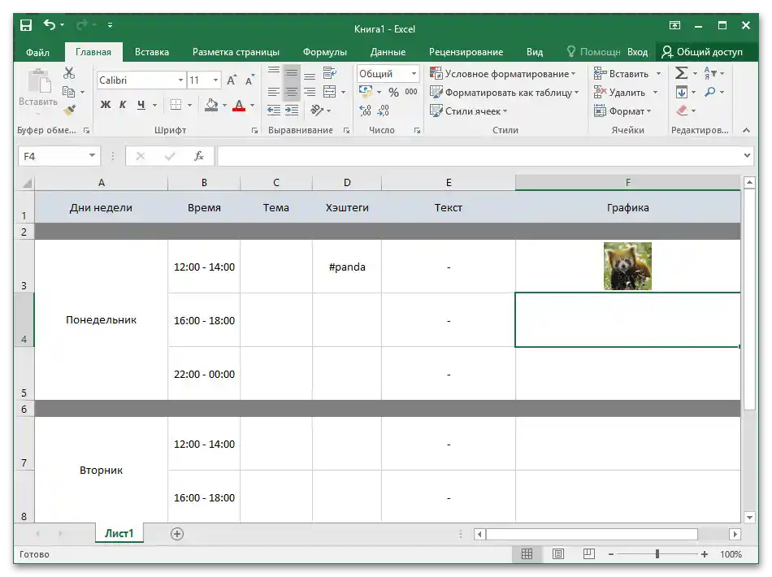Expand Стили ячеек menu

pyautogui.click(x=468, y=111)
